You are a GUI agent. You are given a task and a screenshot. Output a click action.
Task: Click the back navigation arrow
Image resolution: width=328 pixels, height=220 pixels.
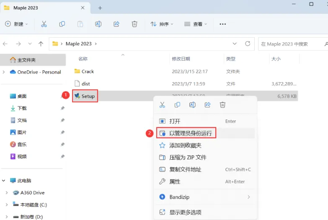pyautogui.click(x=5, y=44)
